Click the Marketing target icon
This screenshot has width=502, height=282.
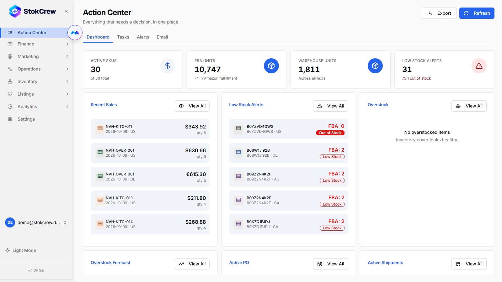[x=10, y=56]
